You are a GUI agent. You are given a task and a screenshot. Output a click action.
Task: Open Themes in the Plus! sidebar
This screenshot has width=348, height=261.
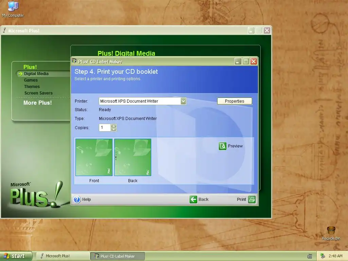coord(32,87)
